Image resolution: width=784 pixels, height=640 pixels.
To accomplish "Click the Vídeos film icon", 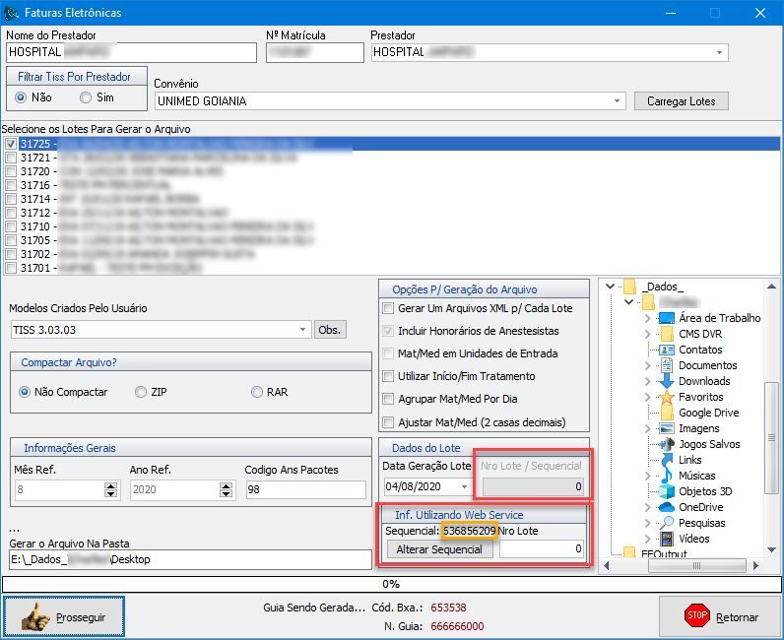I will [x=667, y=539].
